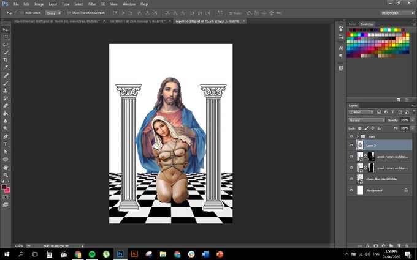Switch to the Untitled-1 document tab
The image size is (417, 260).
pos(137,21)
